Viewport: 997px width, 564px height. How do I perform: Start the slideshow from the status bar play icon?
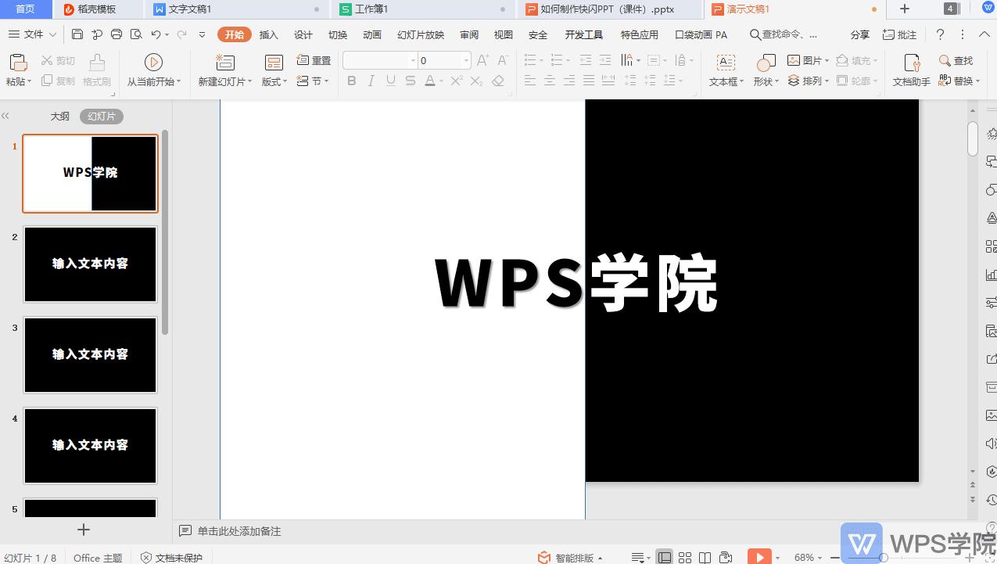tap(759, 557)
